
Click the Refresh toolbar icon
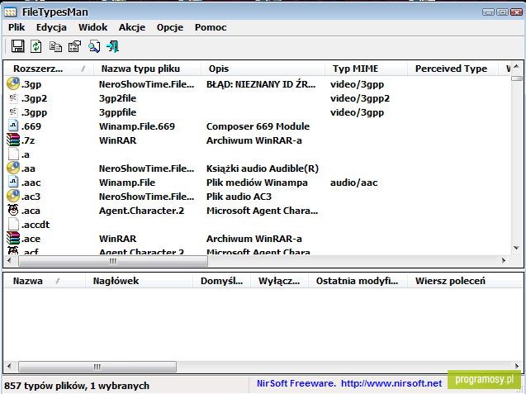click(x=36, y=46)
